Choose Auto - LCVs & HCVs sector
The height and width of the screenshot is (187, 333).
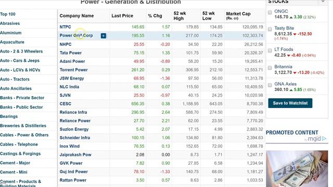20,70
